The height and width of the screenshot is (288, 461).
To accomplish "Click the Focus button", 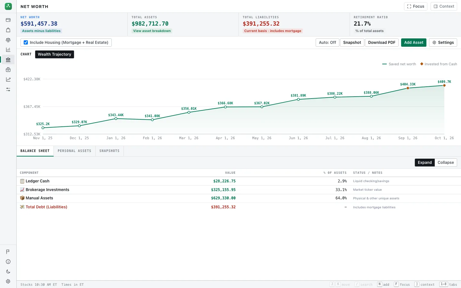I will click(x=416, y=6).
